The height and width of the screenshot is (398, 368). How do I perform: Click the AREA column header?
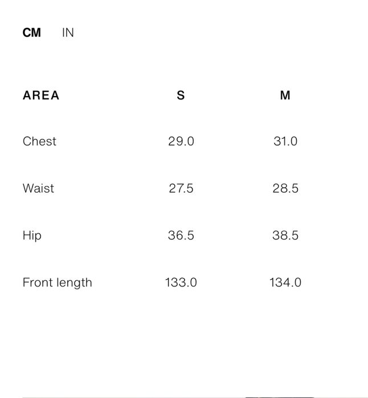tap(41, 96)
